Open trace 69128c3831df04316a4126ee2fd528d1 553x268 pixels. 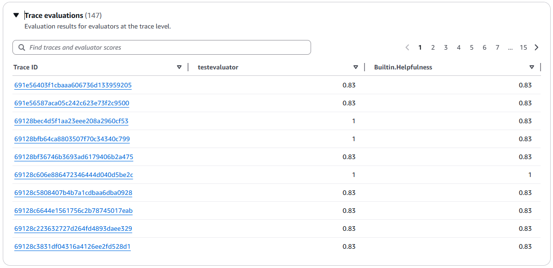point(72,246)
